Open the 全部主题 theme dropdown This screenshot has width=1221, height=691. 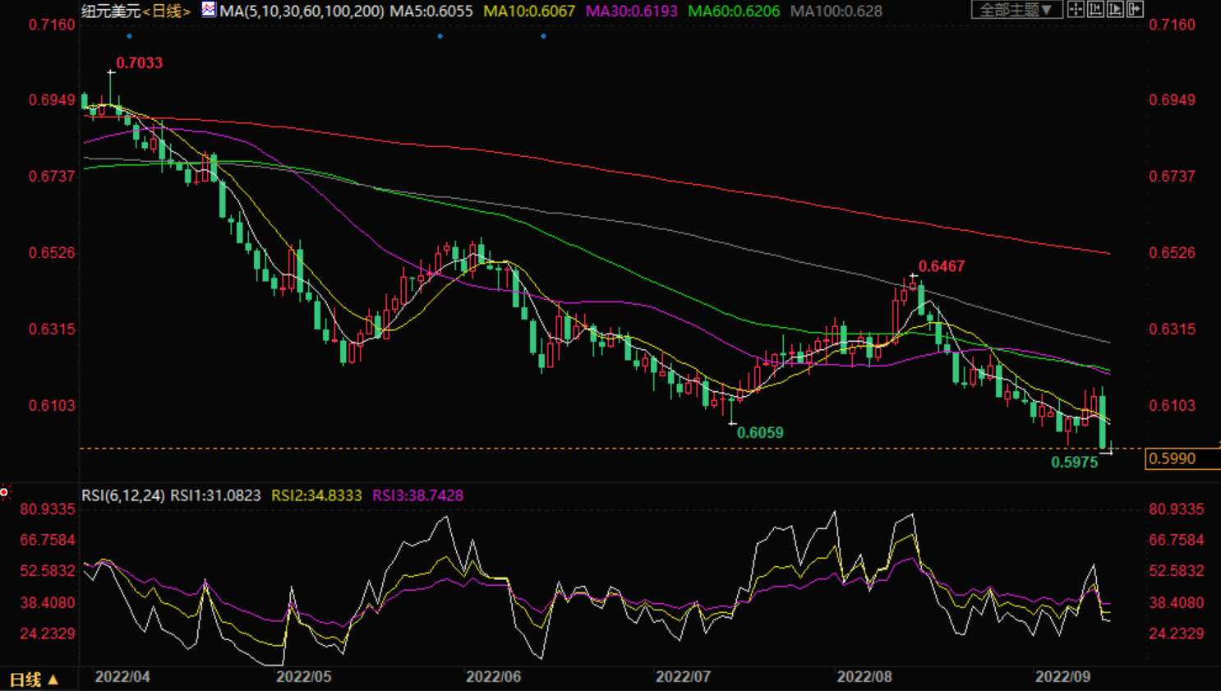tap(1016, 10)
